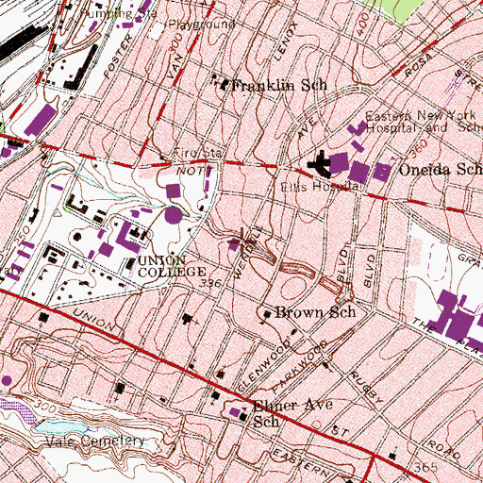Viewport: 483px width, 483px height.
Task: Click the 336 elevation marker
Action: coord(210,283)
